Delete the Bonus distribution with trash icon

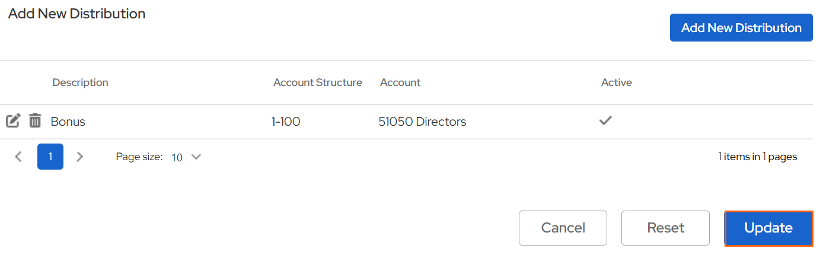(36, 121)
